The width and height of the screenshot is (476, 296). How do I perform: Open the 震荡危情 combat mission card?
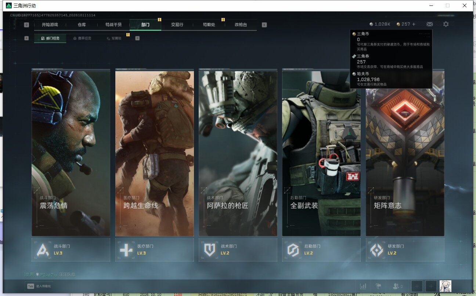71,153
